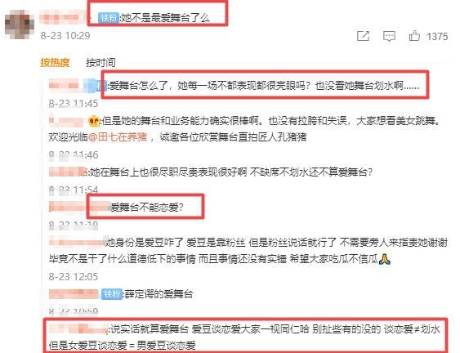Sort replies by 按时间
Screen dimensions: 460x353
pos(100,62)
